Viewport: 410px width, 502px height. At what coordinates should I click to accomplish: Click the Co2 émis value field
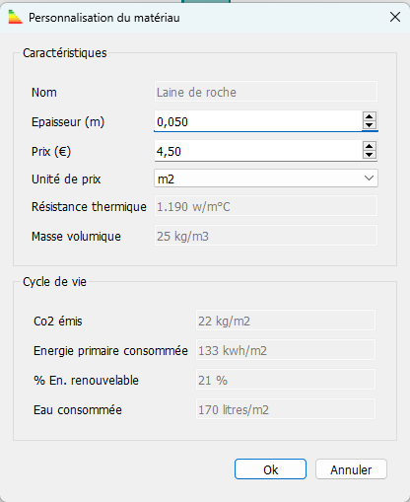point(286,321)
